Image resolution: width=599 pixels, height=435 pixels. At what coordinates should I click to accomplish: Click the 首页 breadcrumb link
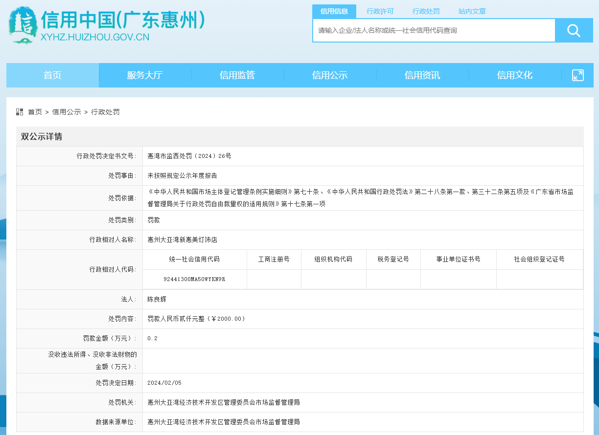pos(35,112)
